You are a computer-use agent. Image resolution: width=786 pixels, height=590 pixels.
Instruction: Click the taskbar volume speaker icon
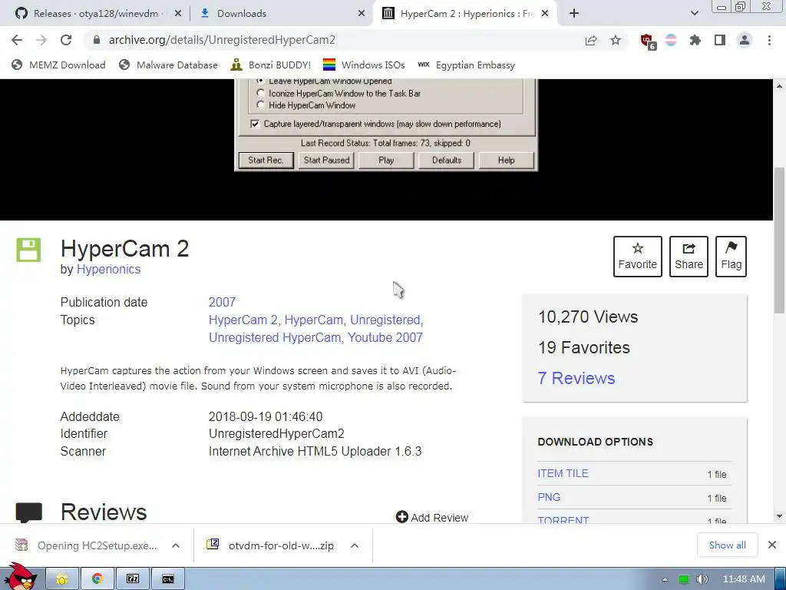(702, 579)
